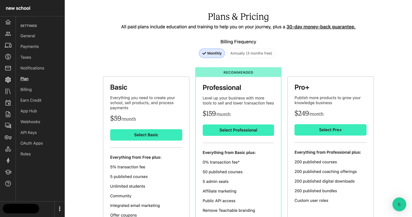This screenshot has height=217, width=412.
Task: Open the Coaching calendar icon
Action: (8, 103)
